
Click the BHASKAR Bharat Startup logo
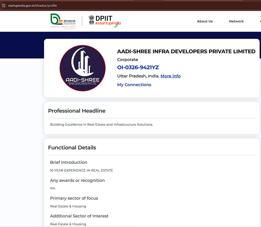(63, 21)
